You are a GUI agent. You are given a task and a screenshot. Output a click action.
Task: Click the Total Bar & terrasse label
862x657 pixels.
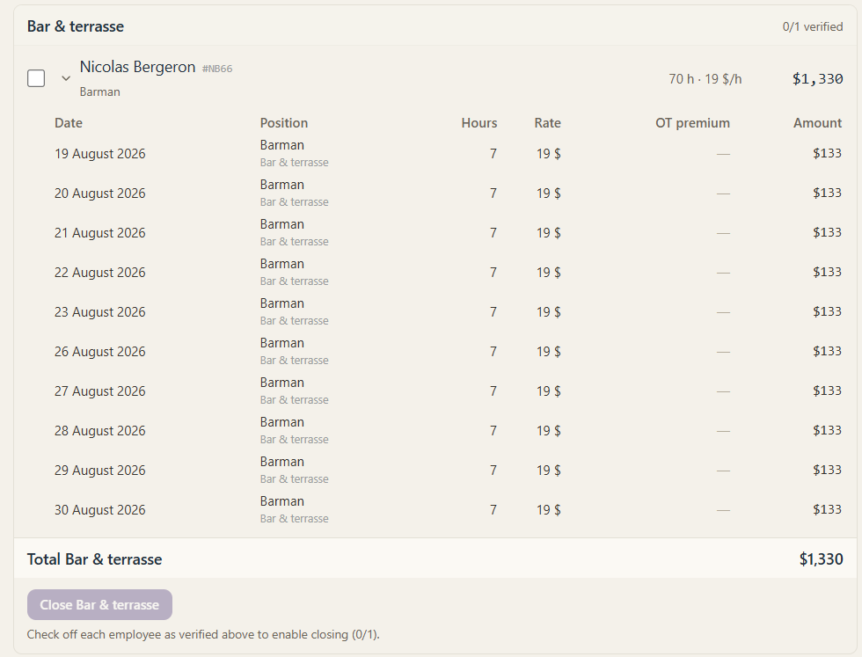tap(95, 559)
